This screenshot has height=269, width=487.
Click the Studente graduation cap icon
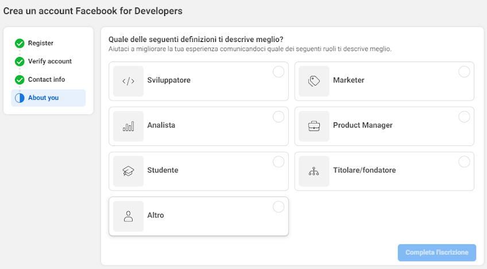[128, 171]
